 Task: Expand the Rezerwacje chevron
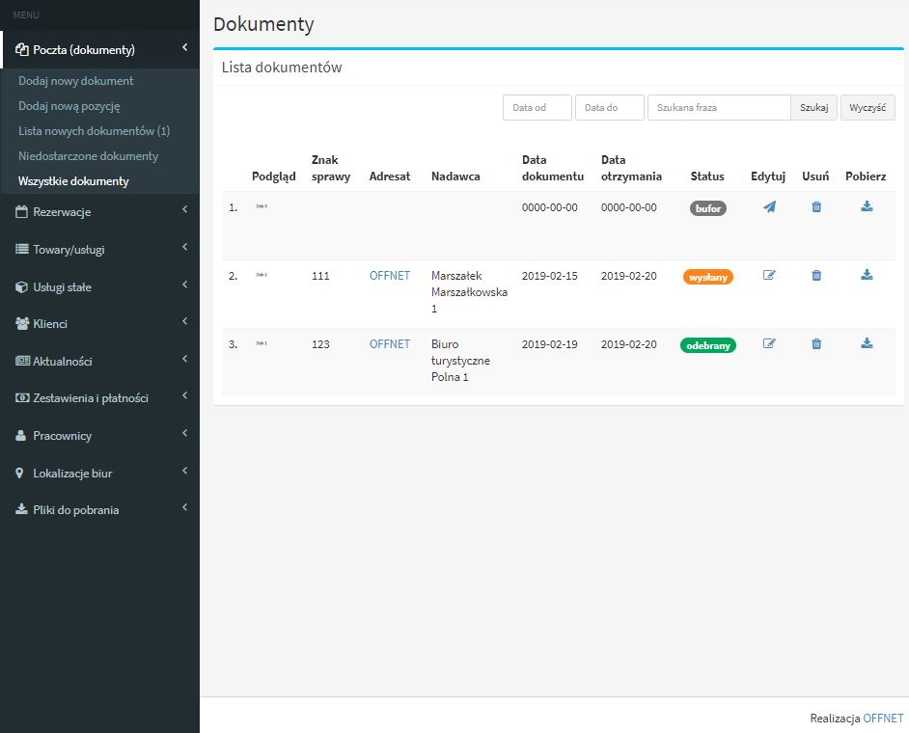click(185, 209)
